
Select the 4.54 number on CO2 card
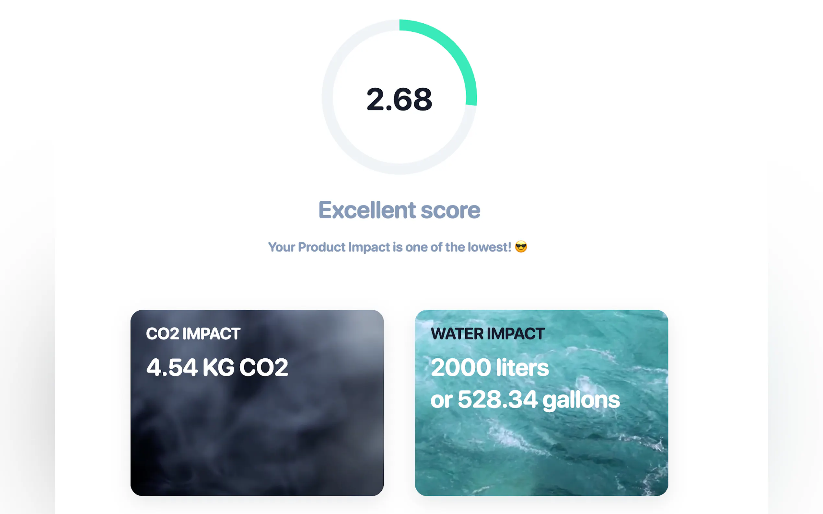tap(171, 367)
